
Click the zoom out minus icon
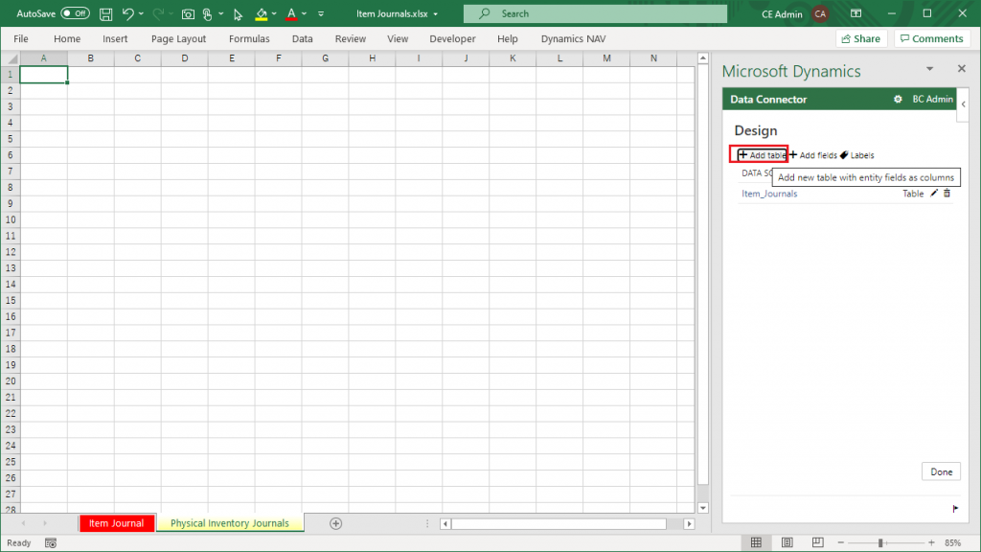(x=841, y=542)
